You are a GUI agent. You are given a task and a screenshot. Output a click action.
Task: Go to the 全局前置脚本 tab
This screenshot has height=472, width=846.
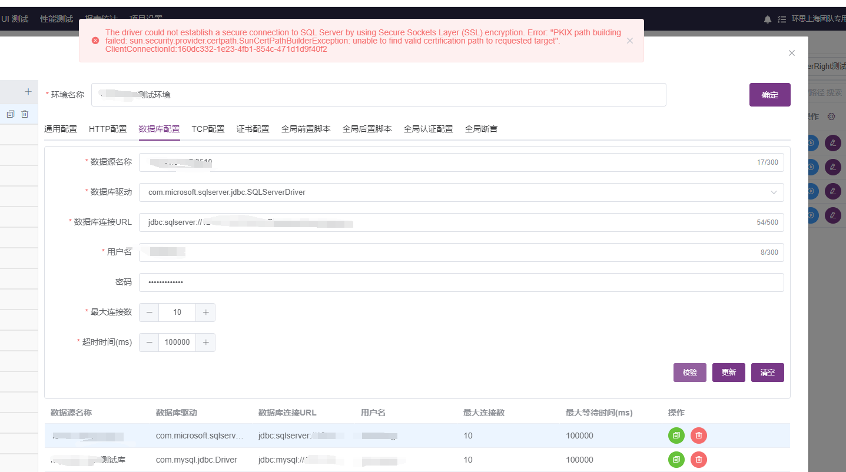click(306, 129)
